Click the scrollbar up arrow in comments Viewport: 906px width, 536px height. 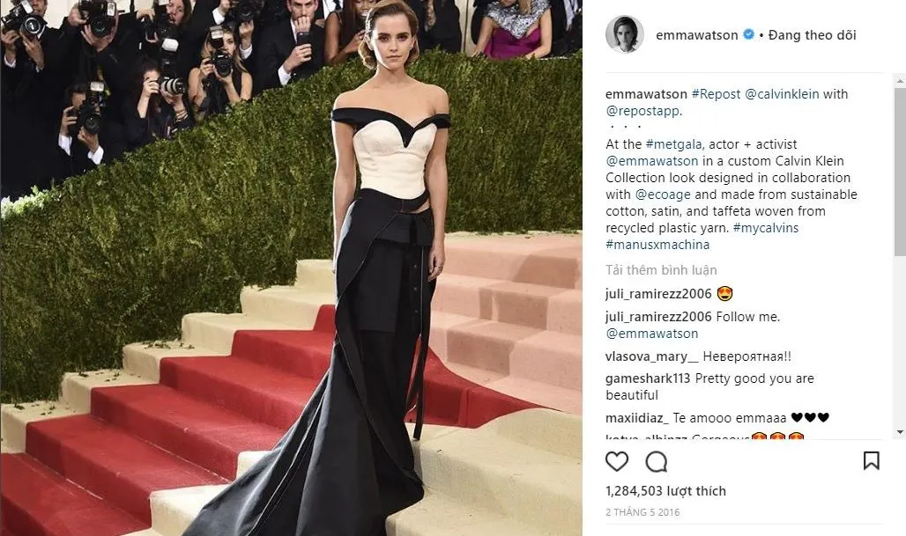[900, 81]
